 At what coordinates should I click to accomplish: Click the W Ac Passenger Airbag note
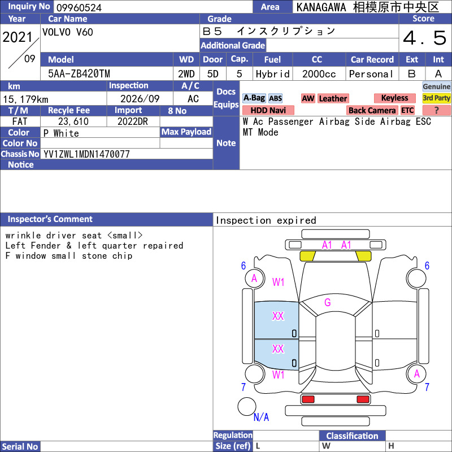[337, 121]
